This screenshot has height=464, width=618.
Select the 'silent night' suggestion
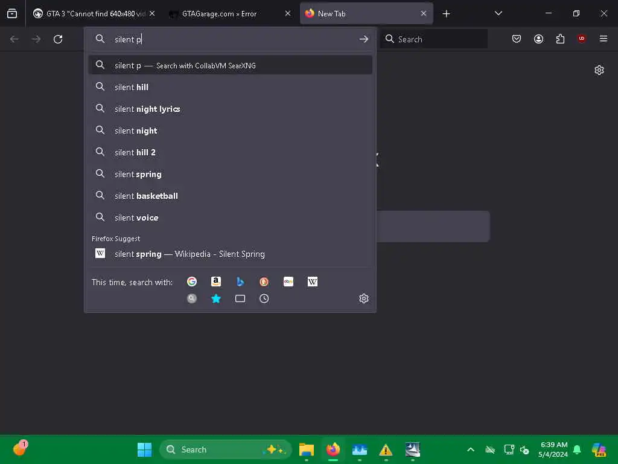point(230,130)
